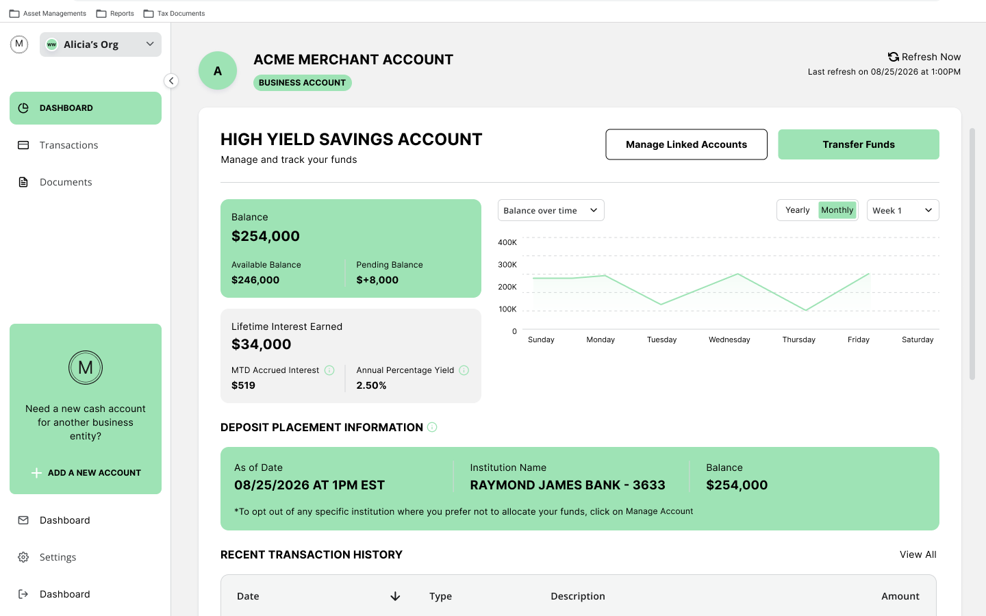
Task: Click the Transactions card icon
Action: 23,145
